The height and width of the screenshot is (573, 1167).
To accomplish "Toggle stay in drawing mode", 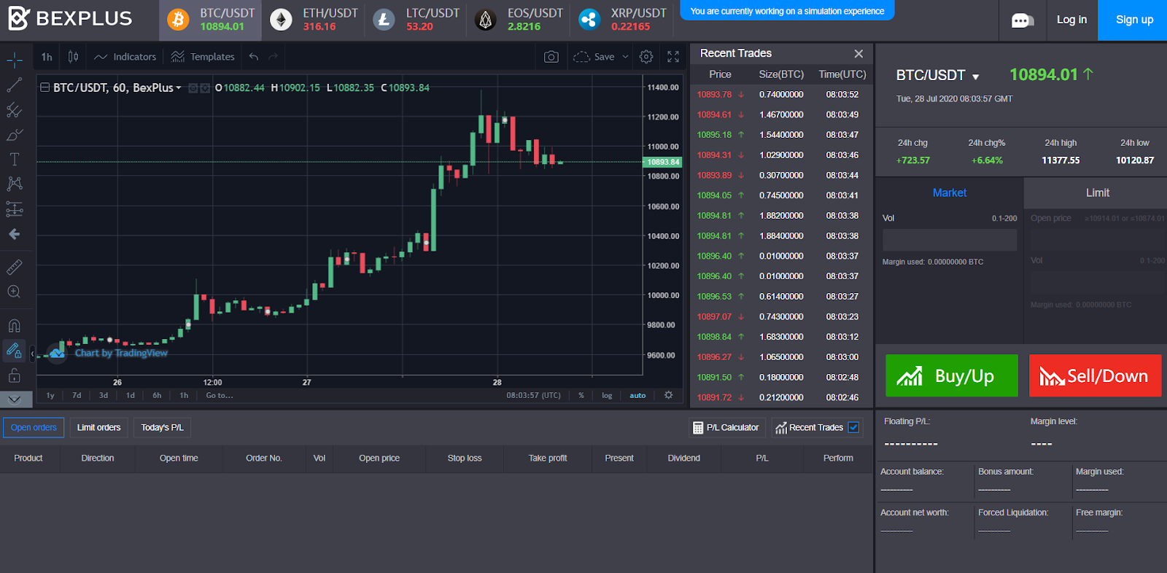I will [15, 351].
